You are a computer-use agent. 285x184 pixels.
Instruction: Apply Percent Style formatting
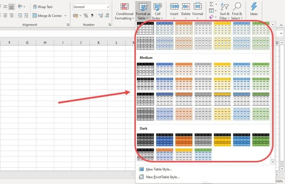(x=86, y=16)
